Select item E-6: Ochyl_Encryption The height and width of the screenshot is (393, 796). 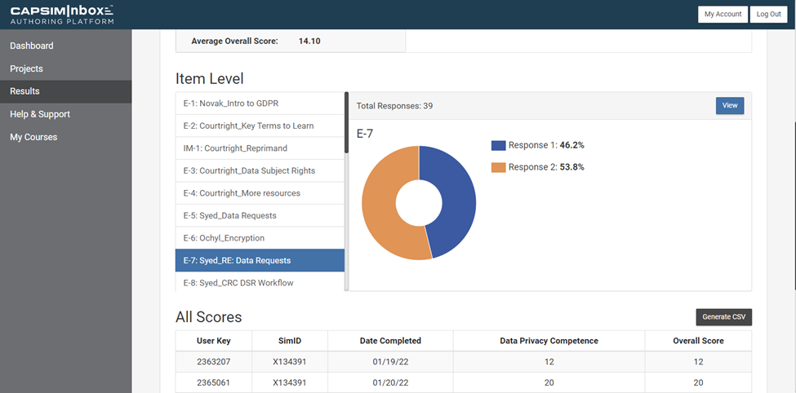pos(260,238)
